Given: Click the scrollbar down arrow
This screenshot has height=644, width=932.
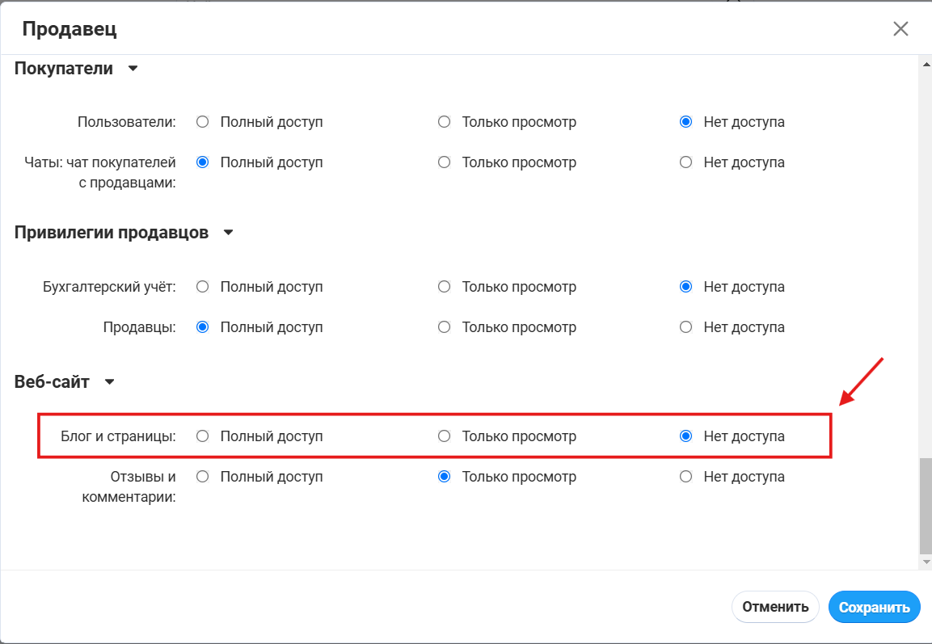Looking at the screenshot, I should click(x=926, y=562).
